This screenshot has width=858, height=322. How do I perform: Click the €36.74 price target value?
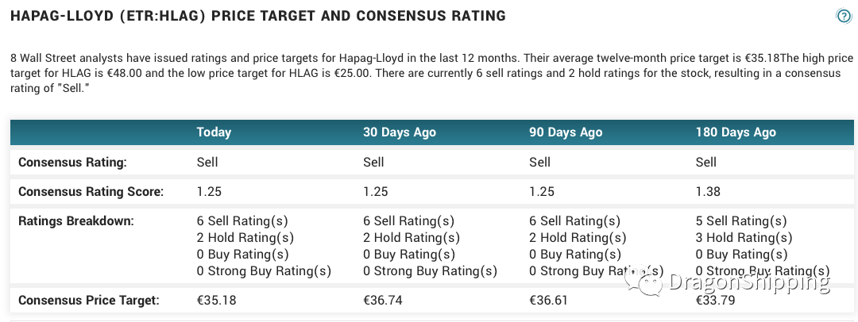click(x=383, y=300)
